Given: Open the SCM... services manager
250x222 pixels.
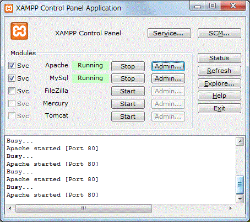Looking at the screenshot, I should pyautogui.click(x=219, y=33).
